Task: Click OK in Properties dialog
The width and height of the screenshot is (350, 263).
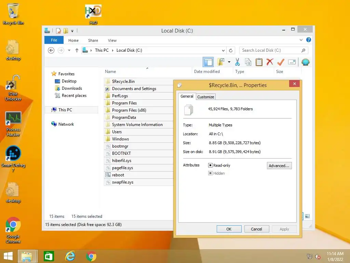Action: 229,229
